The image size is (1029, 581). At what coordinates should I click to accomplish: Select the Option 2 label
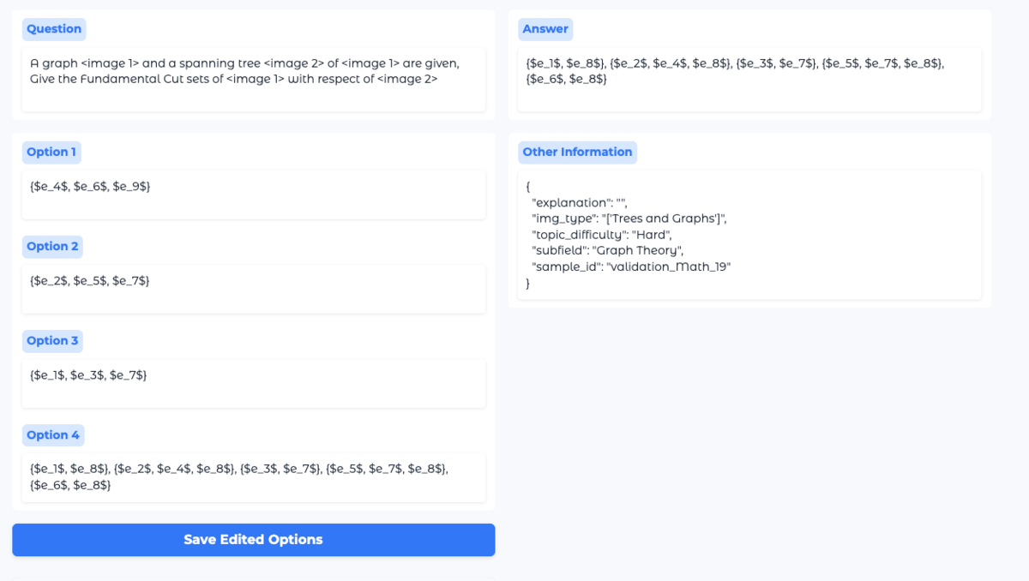pos(52,247)
